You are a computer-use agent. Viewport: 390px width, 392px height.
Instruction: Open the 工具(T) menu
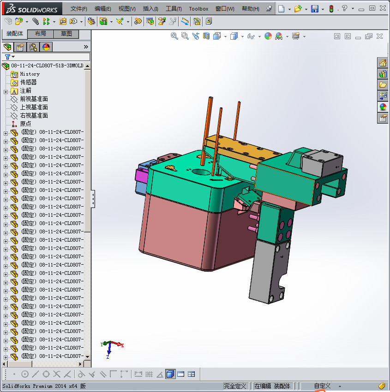[x=173, y=9]
